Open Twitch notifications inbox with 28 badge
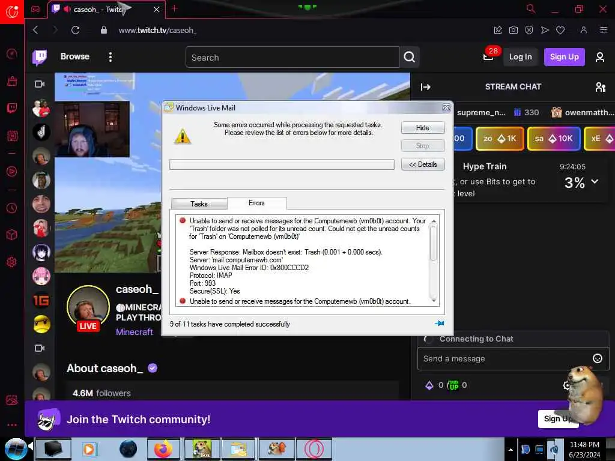Image resolution: width=615 pixels, height=461 pixels. tap(489, 57)
